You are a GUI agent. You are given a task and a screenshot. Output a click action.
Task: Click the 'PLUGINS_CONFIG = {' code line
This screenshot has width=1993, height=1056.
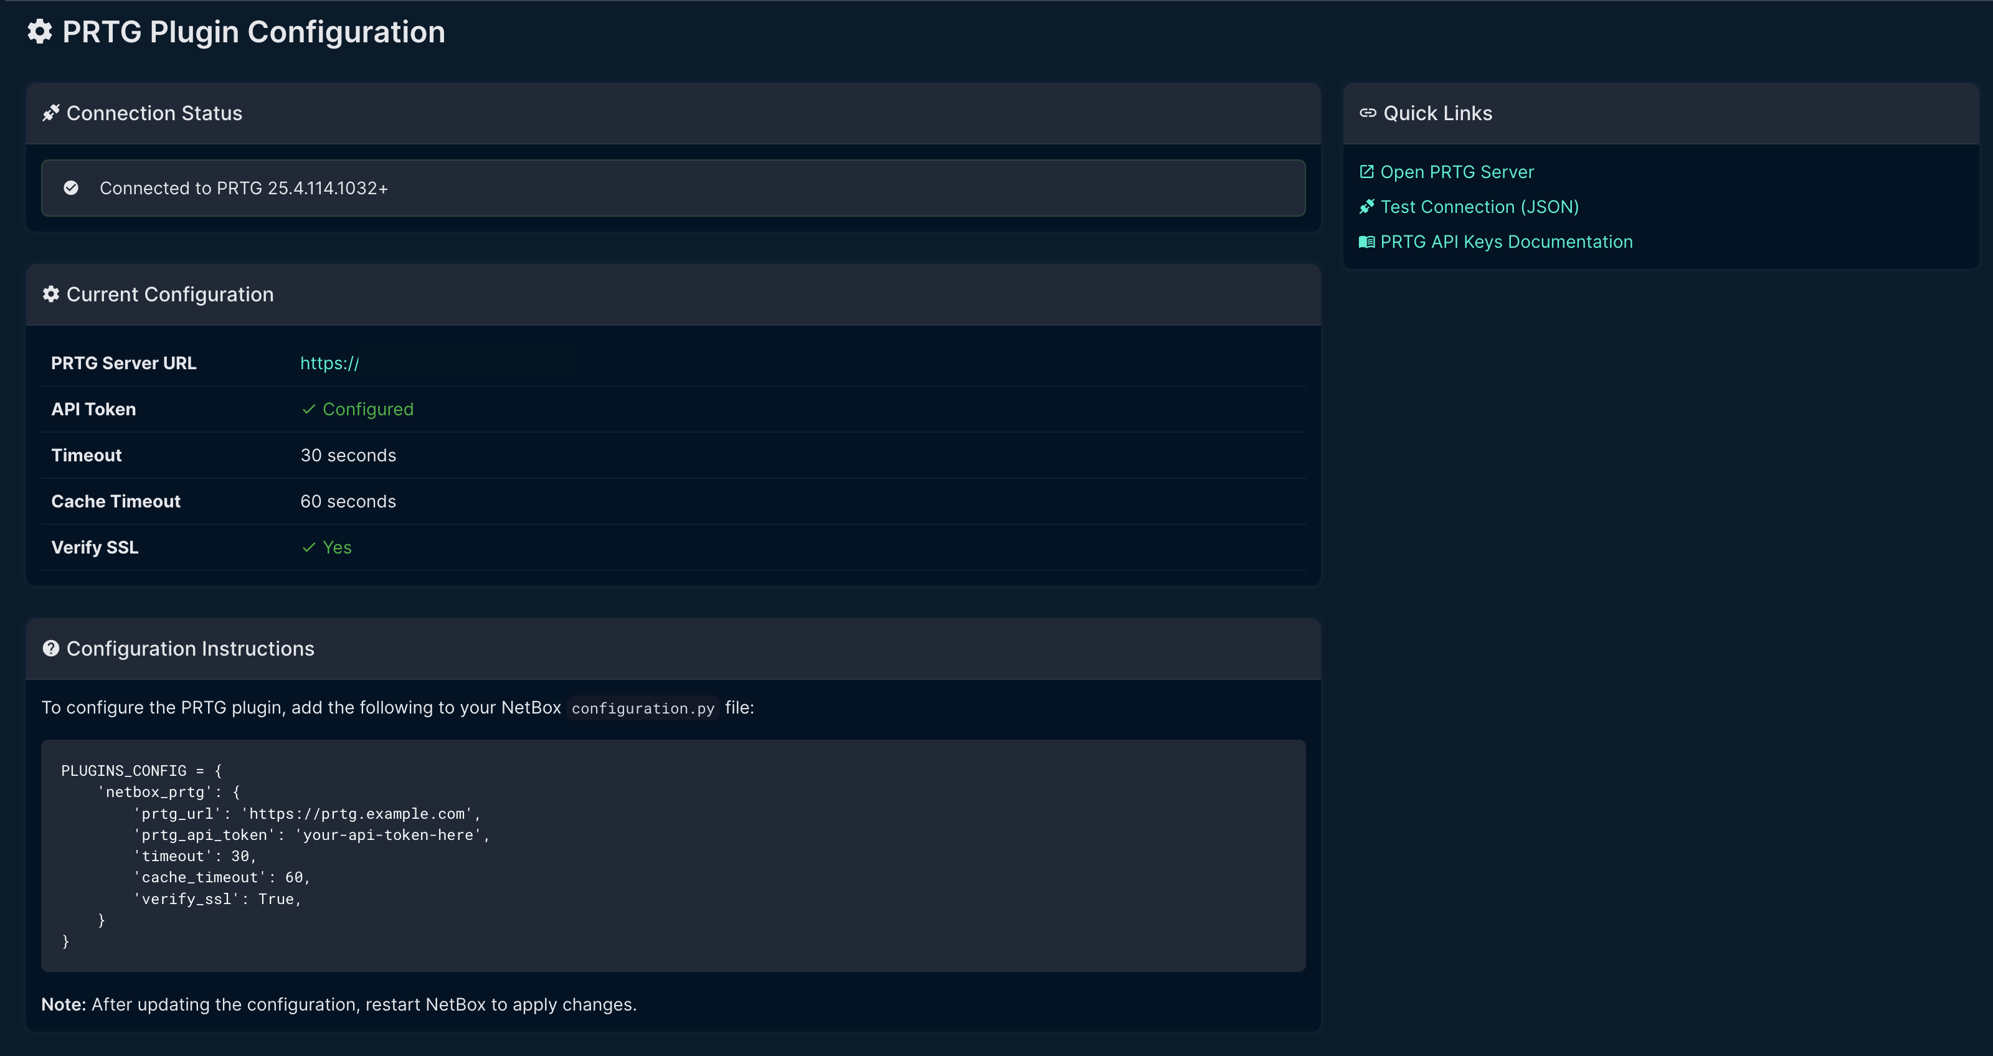click(x=141, y=771)
